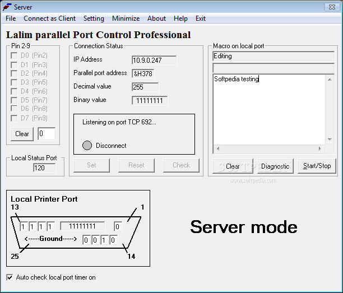This screenshot has width=343, height=293.
Task: Open the File menu
Action: coord(11,18)
